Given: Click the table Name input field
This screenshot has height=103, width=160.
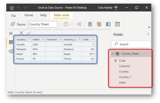Looking at the screenshot, I should (x=43, y=24).
